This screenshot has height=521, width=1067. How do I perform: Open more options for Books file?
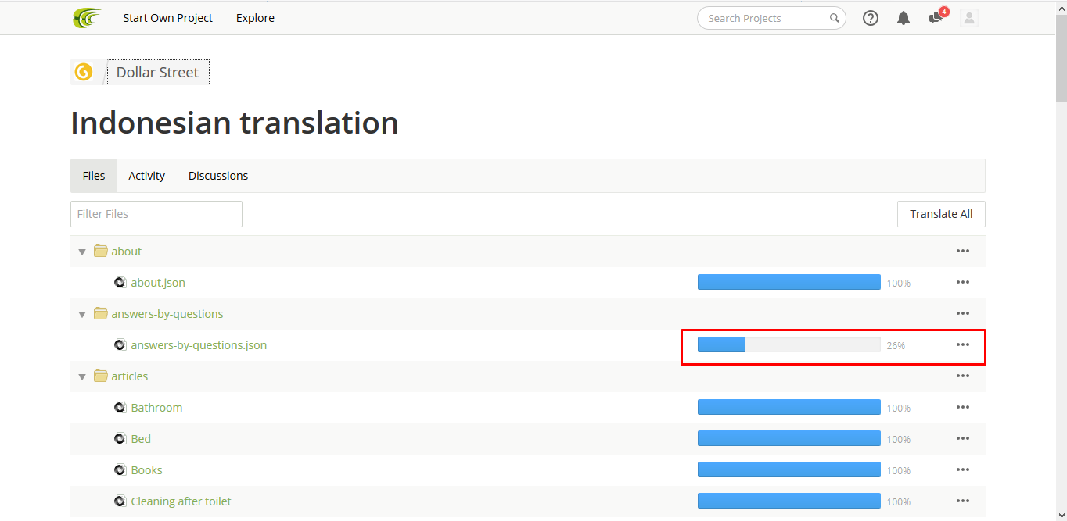pos(963,470)
